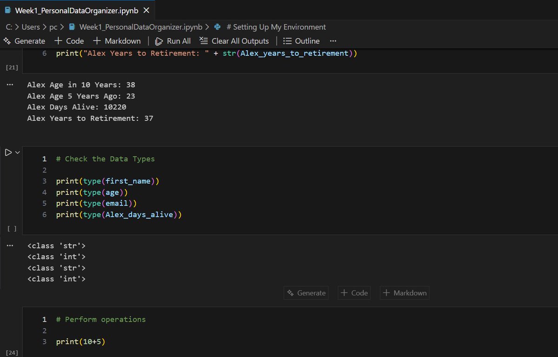Click the 'C:' breadcrumb segment

click(9, 27)
